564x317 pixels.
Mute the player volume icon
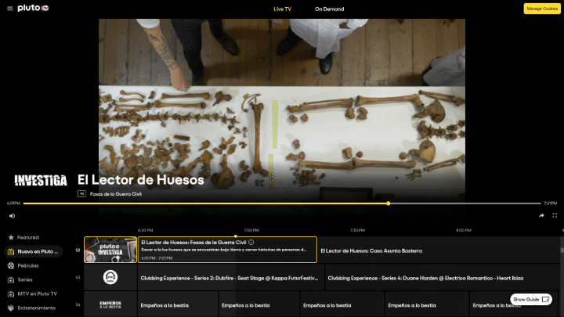pyautogui.click(x=12, y=216)
